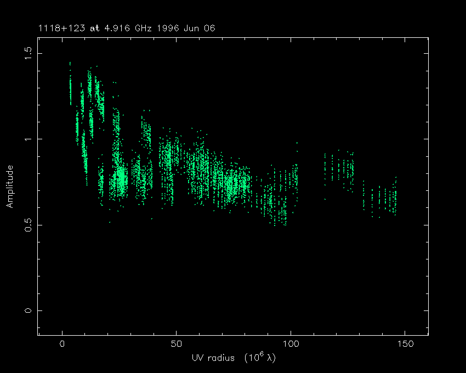
Task: Click the x-axis tick label "150"
Action: coord(405,344)
